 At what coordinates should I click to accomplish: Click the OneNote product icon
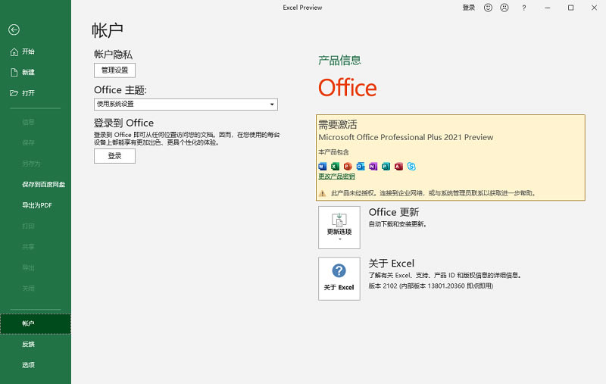point(373,166)
